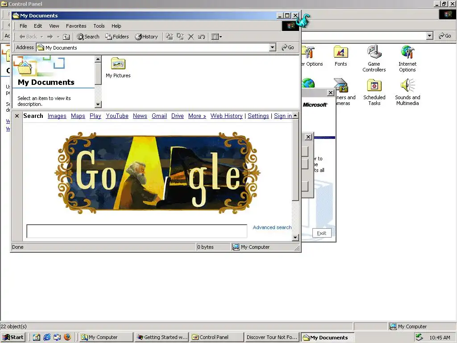457x343 pixels.
Task: Click Go in the Control Panel window
Action: (445, 36)
